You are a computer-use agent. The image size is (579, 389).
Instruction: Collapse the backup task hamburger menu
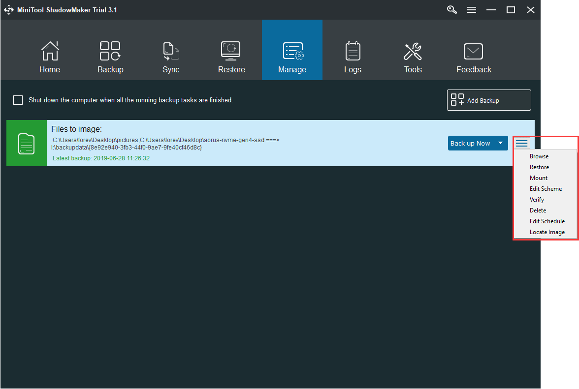521,143
